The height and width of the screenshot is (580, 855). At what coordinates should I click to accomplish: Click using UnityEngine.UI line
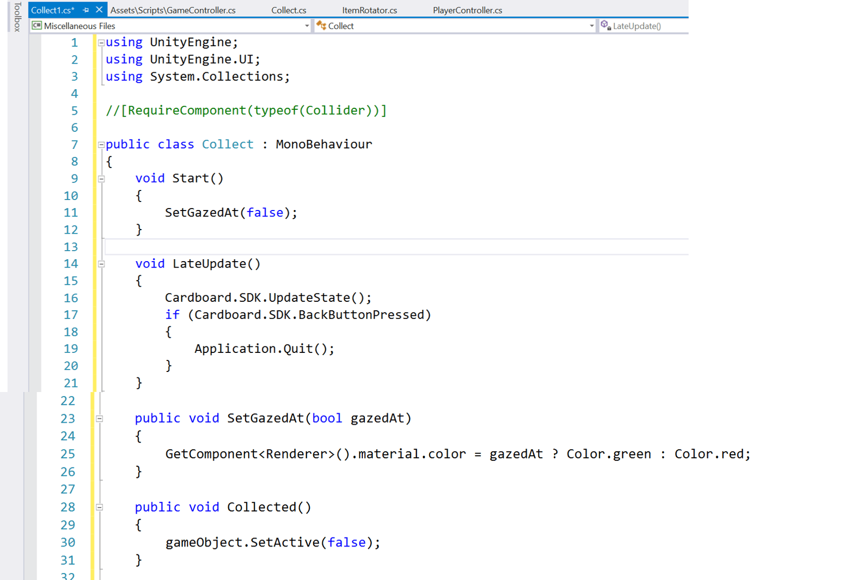(x=183, y=59)
